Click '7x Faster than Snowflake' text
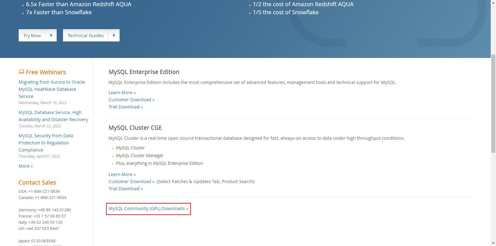Viewport: 496px width, 246px height. (59, 12)
